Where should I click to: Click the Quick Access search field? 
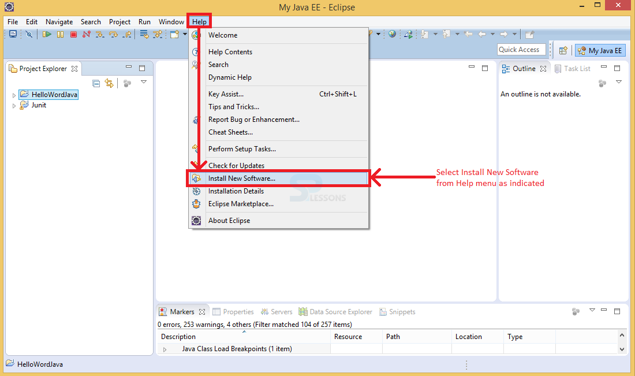521,50
